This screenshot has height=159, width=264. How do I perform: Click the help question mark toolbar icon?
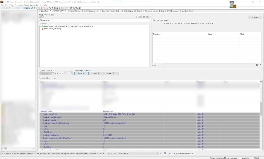click(68, 8)
